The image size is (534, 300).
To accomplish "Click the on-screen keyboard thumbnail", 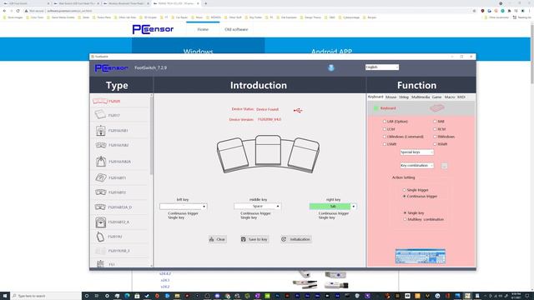I will (421, 257).
